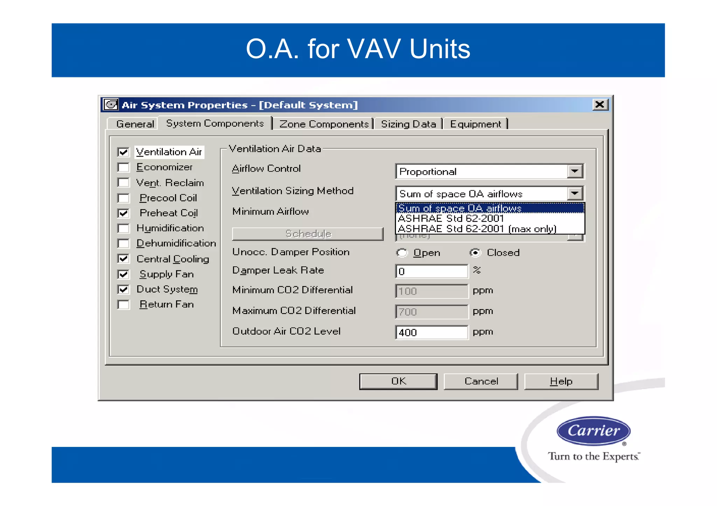Select the Open damper position radio
This screenshot has width=717, height=506.
[402, 253]
